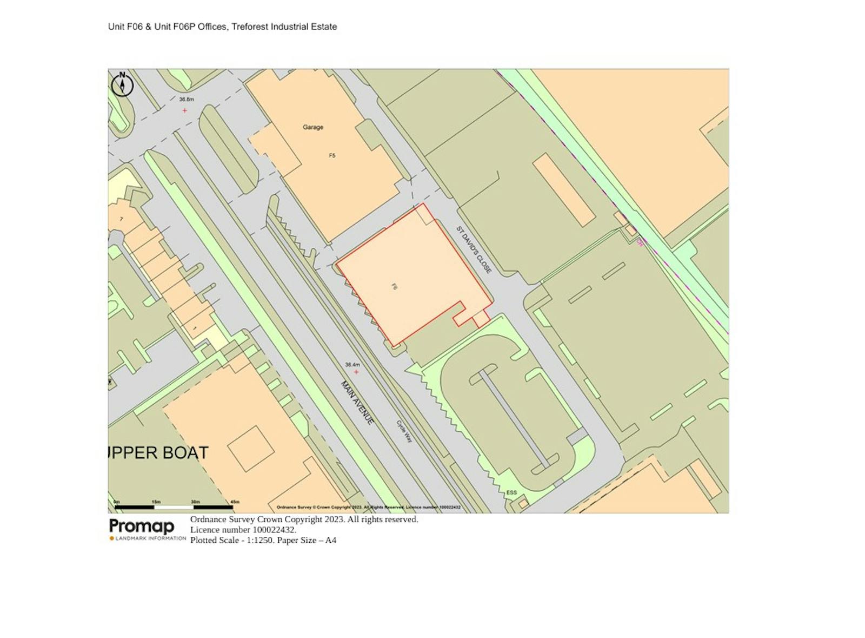Click the Ordnance Survey Crown Copyright line
The height and width of the screenshot is (638, 865).
coord(304,519)
